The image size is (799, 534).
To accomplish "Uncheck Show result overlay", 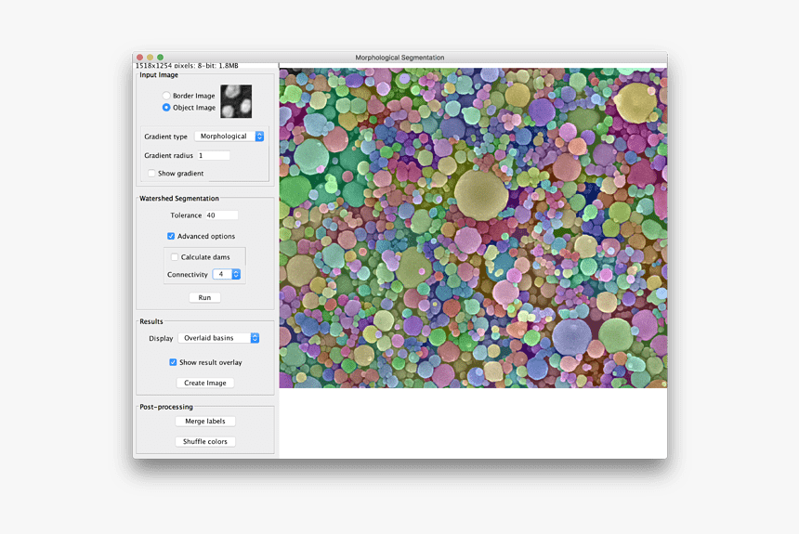I will [173, 362].
